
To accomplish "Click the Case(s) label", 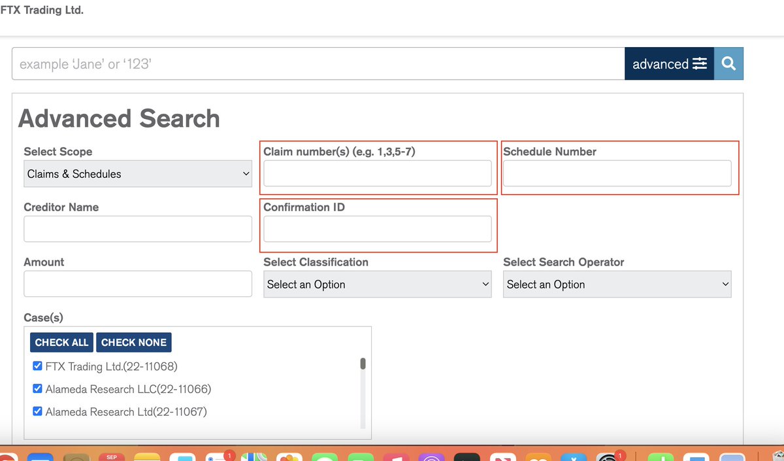I will [43, 317].
